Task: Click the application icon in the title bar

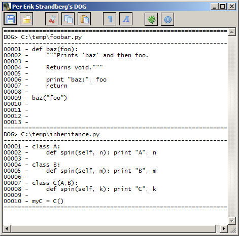Action: click(7, 7)
